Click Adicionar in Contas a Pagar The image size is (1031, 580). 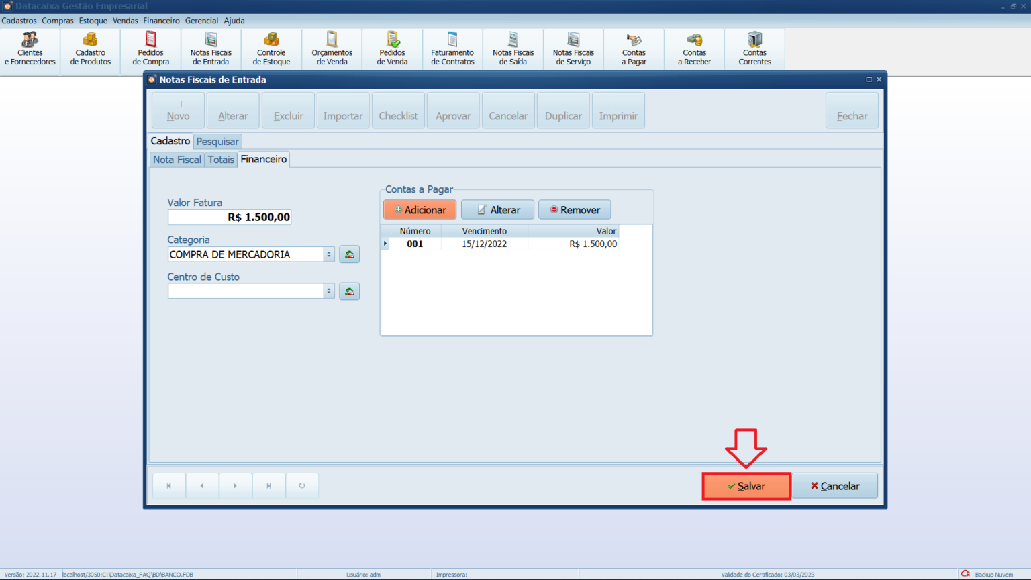[420, 210]
